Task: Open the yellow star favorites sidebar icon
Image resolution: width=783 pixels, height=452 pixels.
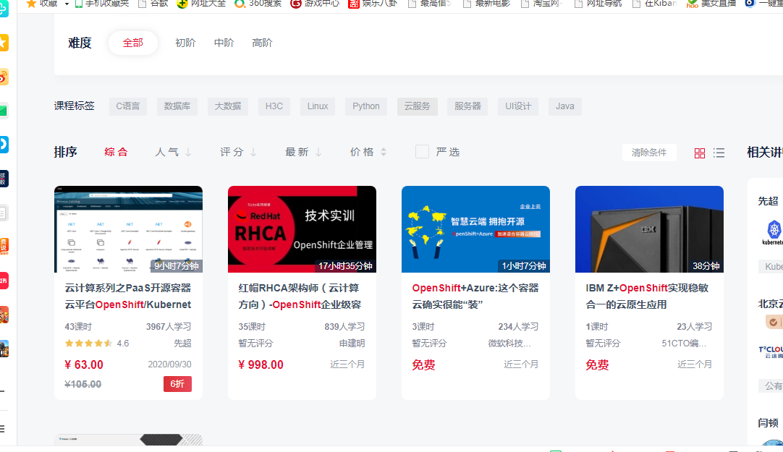Action: pos(4,43)
